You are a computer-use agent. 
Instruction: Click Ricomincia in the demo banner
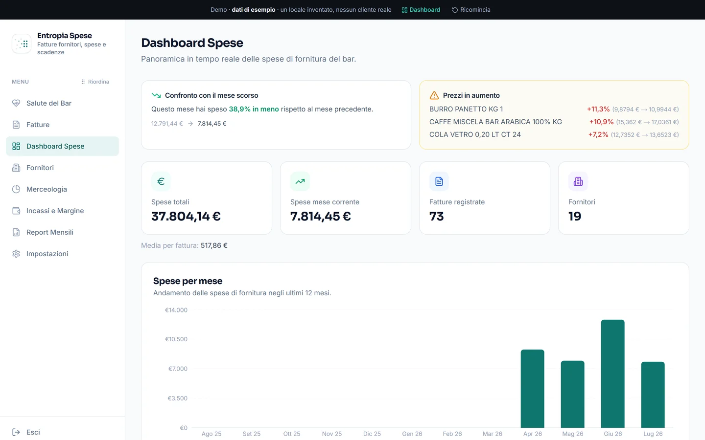471,10
